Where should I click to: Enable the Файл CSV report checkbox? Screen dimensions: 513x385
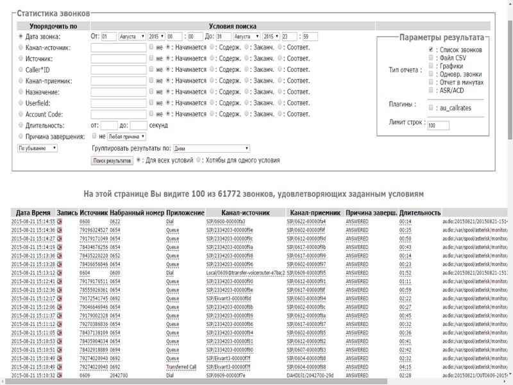[x=431, y=58]
